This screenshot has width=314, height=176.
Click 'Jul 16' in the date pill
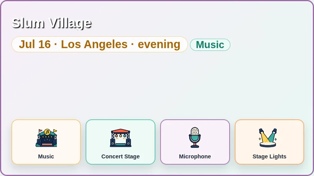click(35, 44)
